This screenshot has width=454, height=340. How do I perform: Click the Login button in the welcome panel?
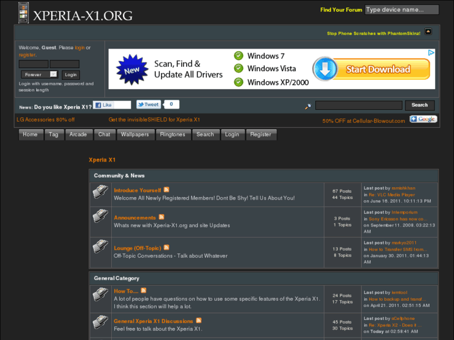pyautogui.click(x=71, y=75)
